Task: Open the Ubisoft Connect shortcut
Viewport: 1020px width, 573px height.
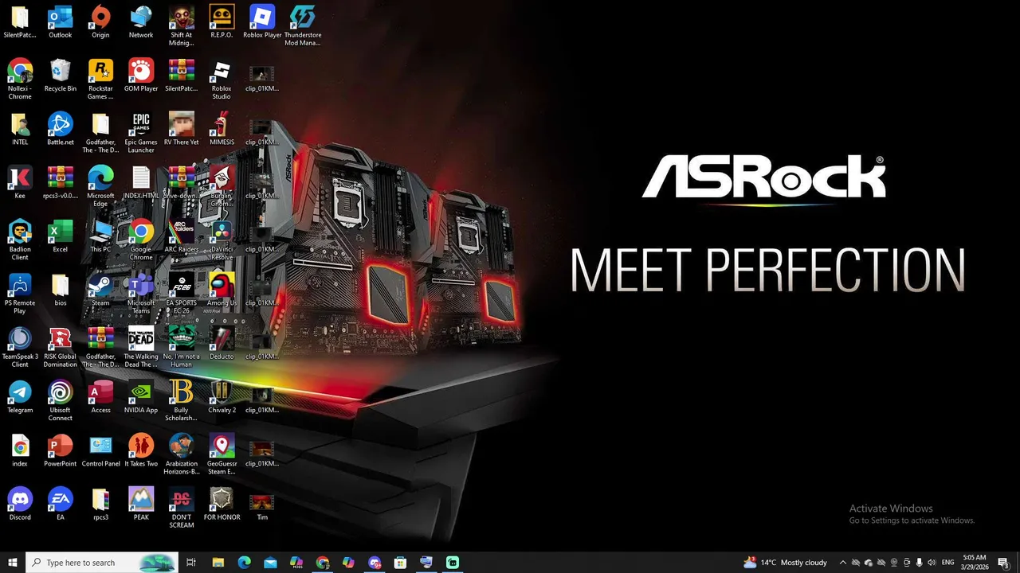Action: (61, 400)
